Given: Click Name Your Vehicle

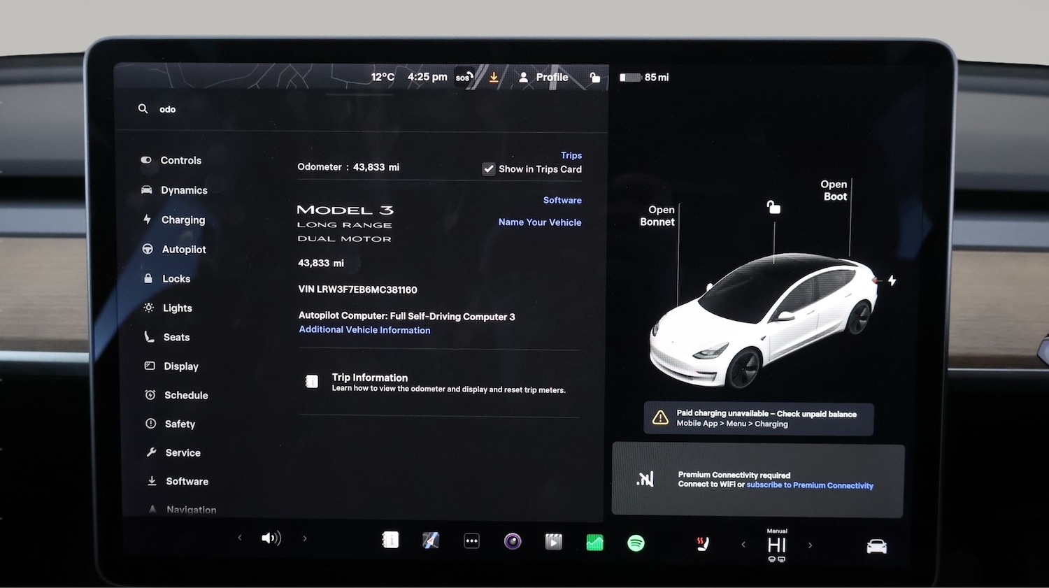Looking at the screenshot, I should [539, 222].
